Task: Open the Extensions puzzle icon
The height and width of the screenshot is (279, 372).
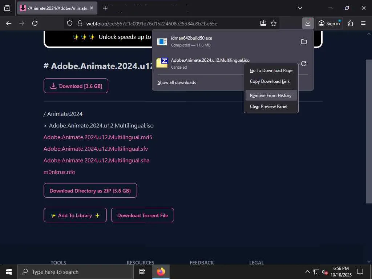Action: pos(351,23)
